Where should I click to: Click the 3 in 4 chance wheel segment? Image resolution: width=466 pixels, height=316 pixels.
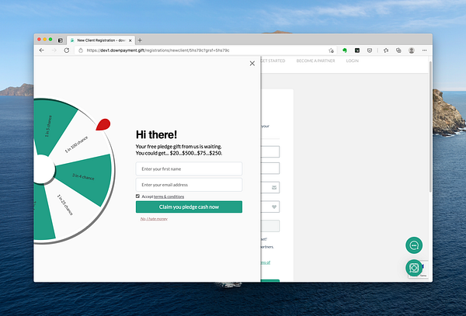coord(85,179)
